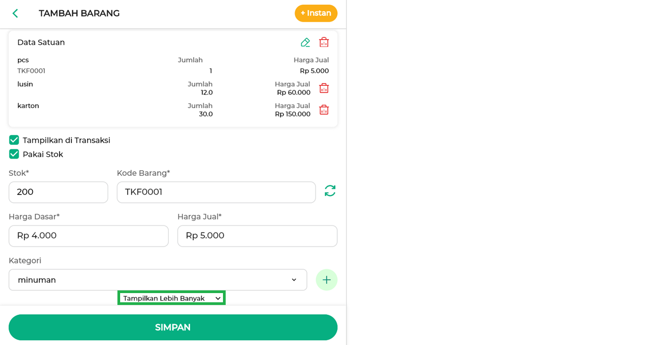Delete the karton unit row

tap(324, 110)
